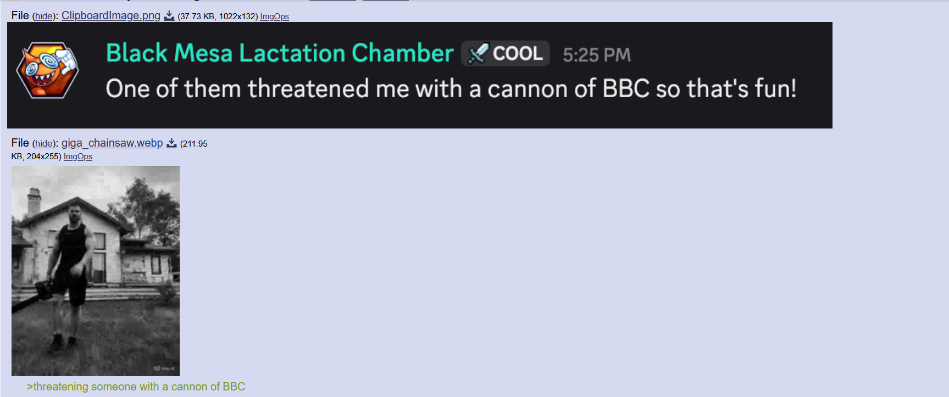This screenshot has height=397, width=949.
Task: Click the watermark in the chainsaw image corner
Action: pos(164,368)
